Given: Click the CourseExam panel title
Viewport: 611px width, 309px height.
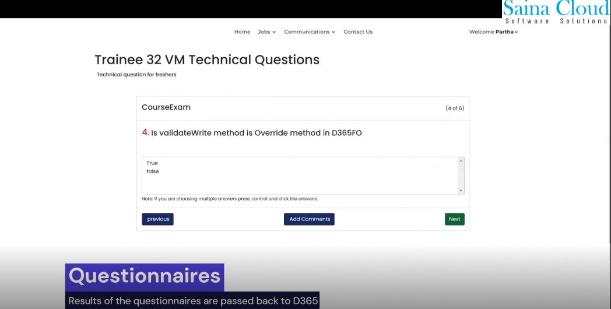Looking at the screenshot, I should point(166,107).
